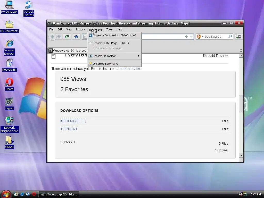Follow the 'write a review' link

coord(130,69)
